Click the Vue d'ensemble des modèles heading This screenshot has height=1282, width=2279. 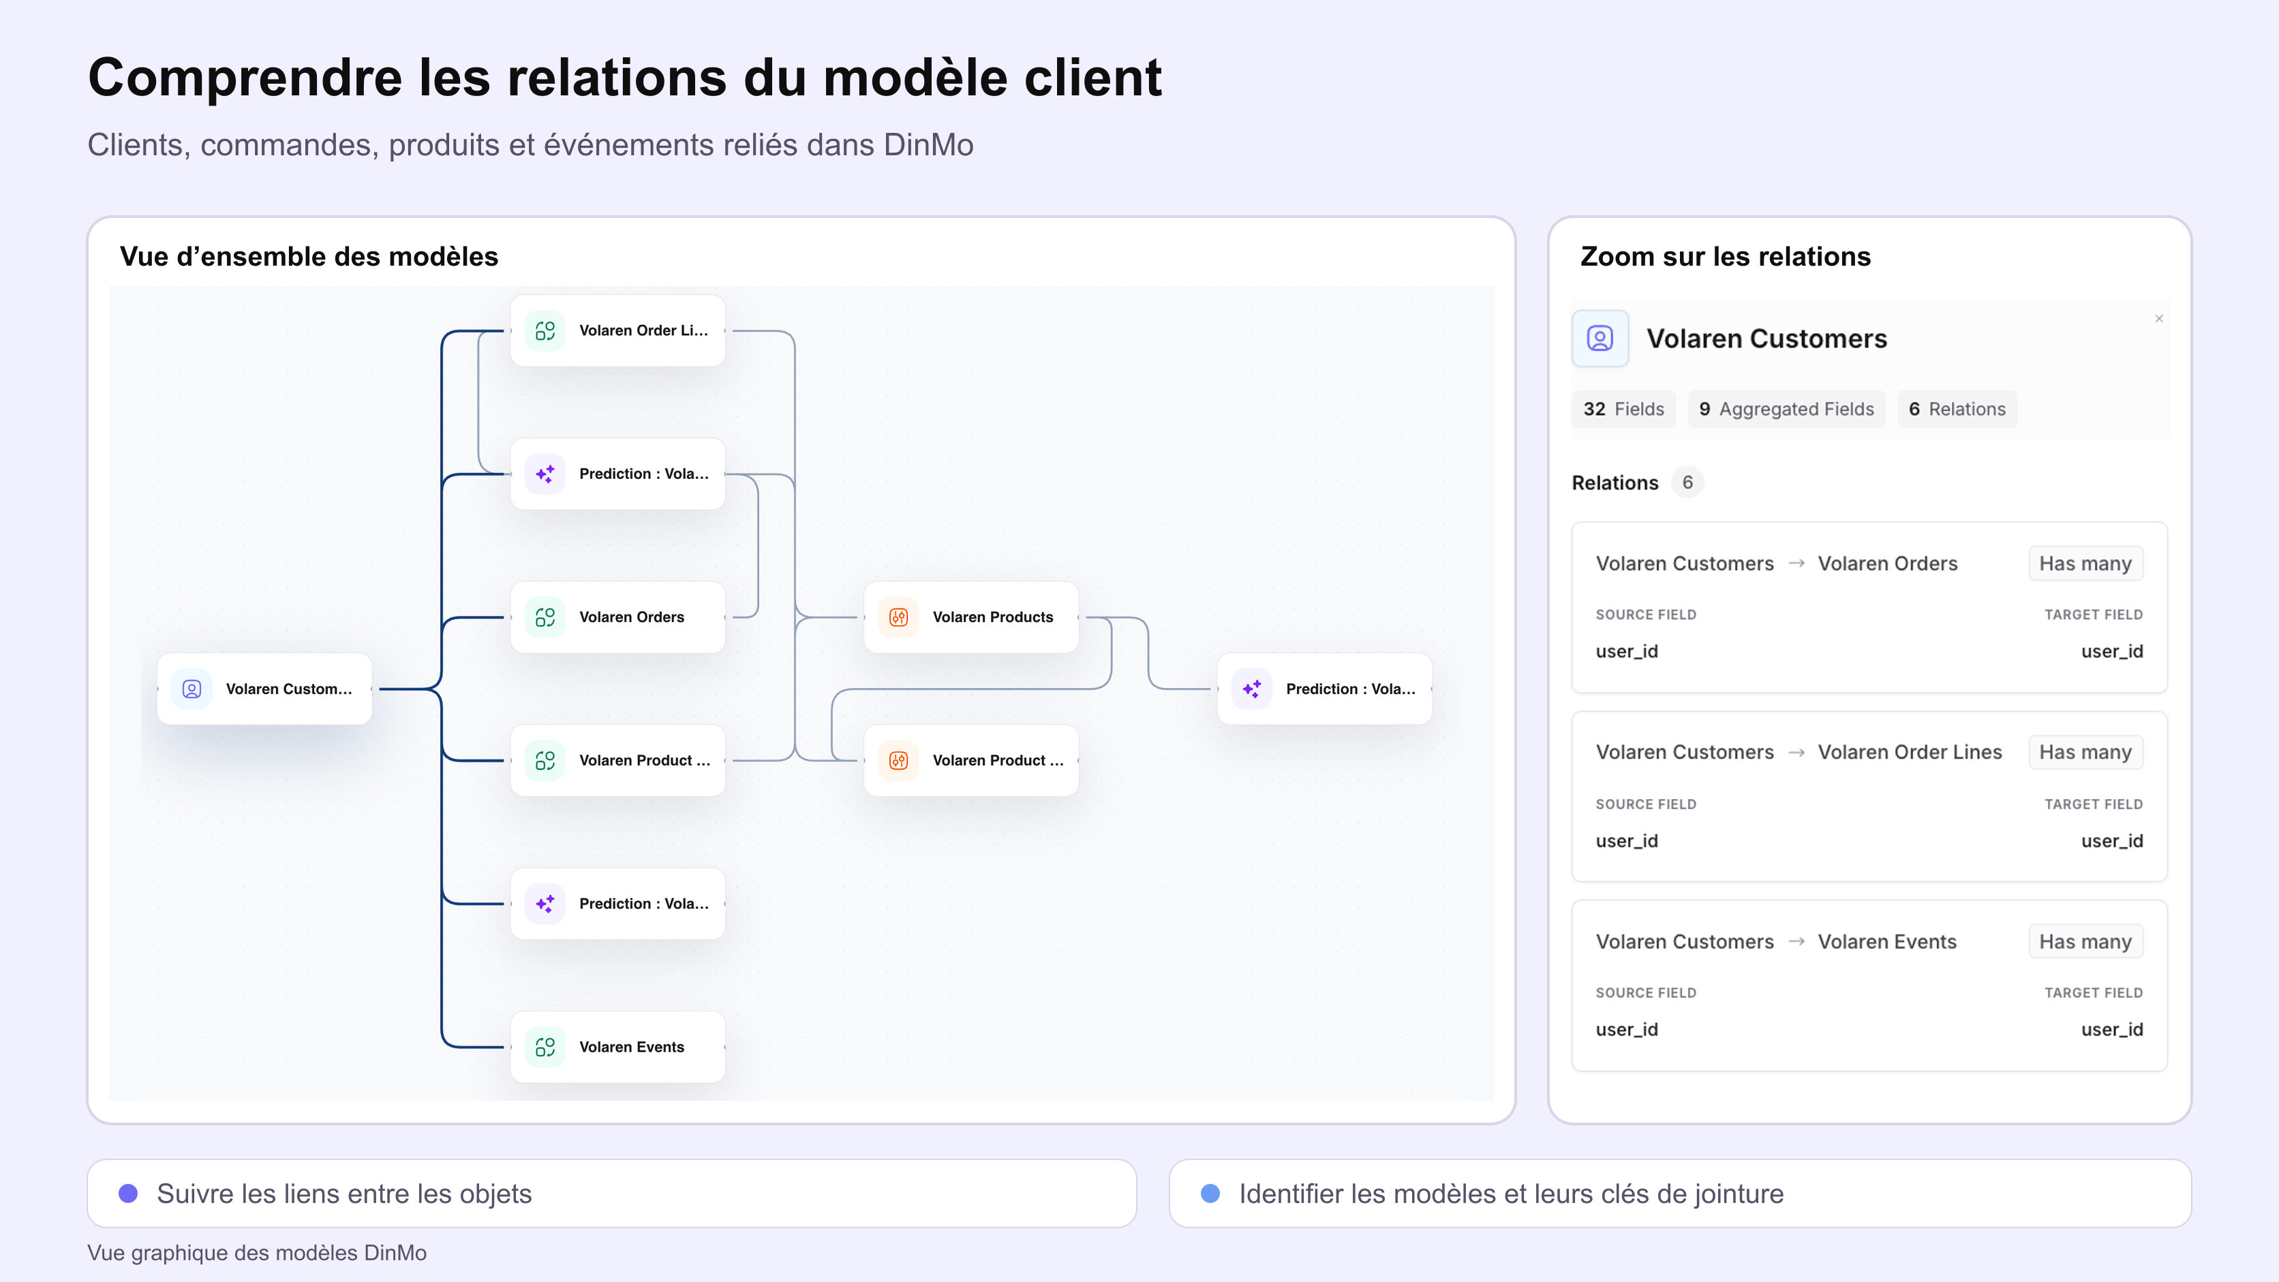[309, 256]
